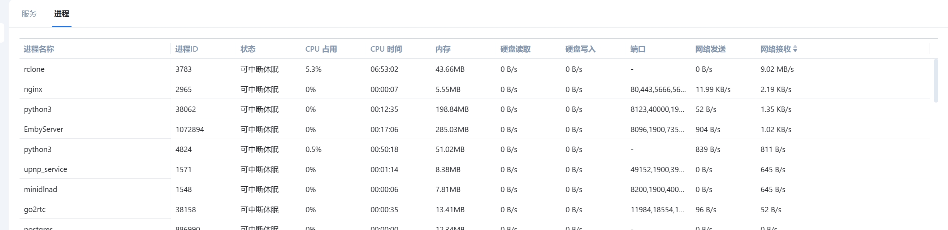Select the upnp_service process name

[46, 169]
